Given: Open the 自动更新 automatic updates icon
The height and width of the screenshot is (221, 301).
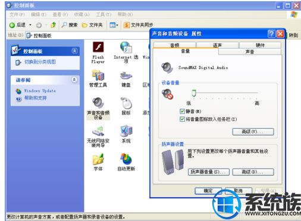Looking at the screenshot, I should coord(126,159).
